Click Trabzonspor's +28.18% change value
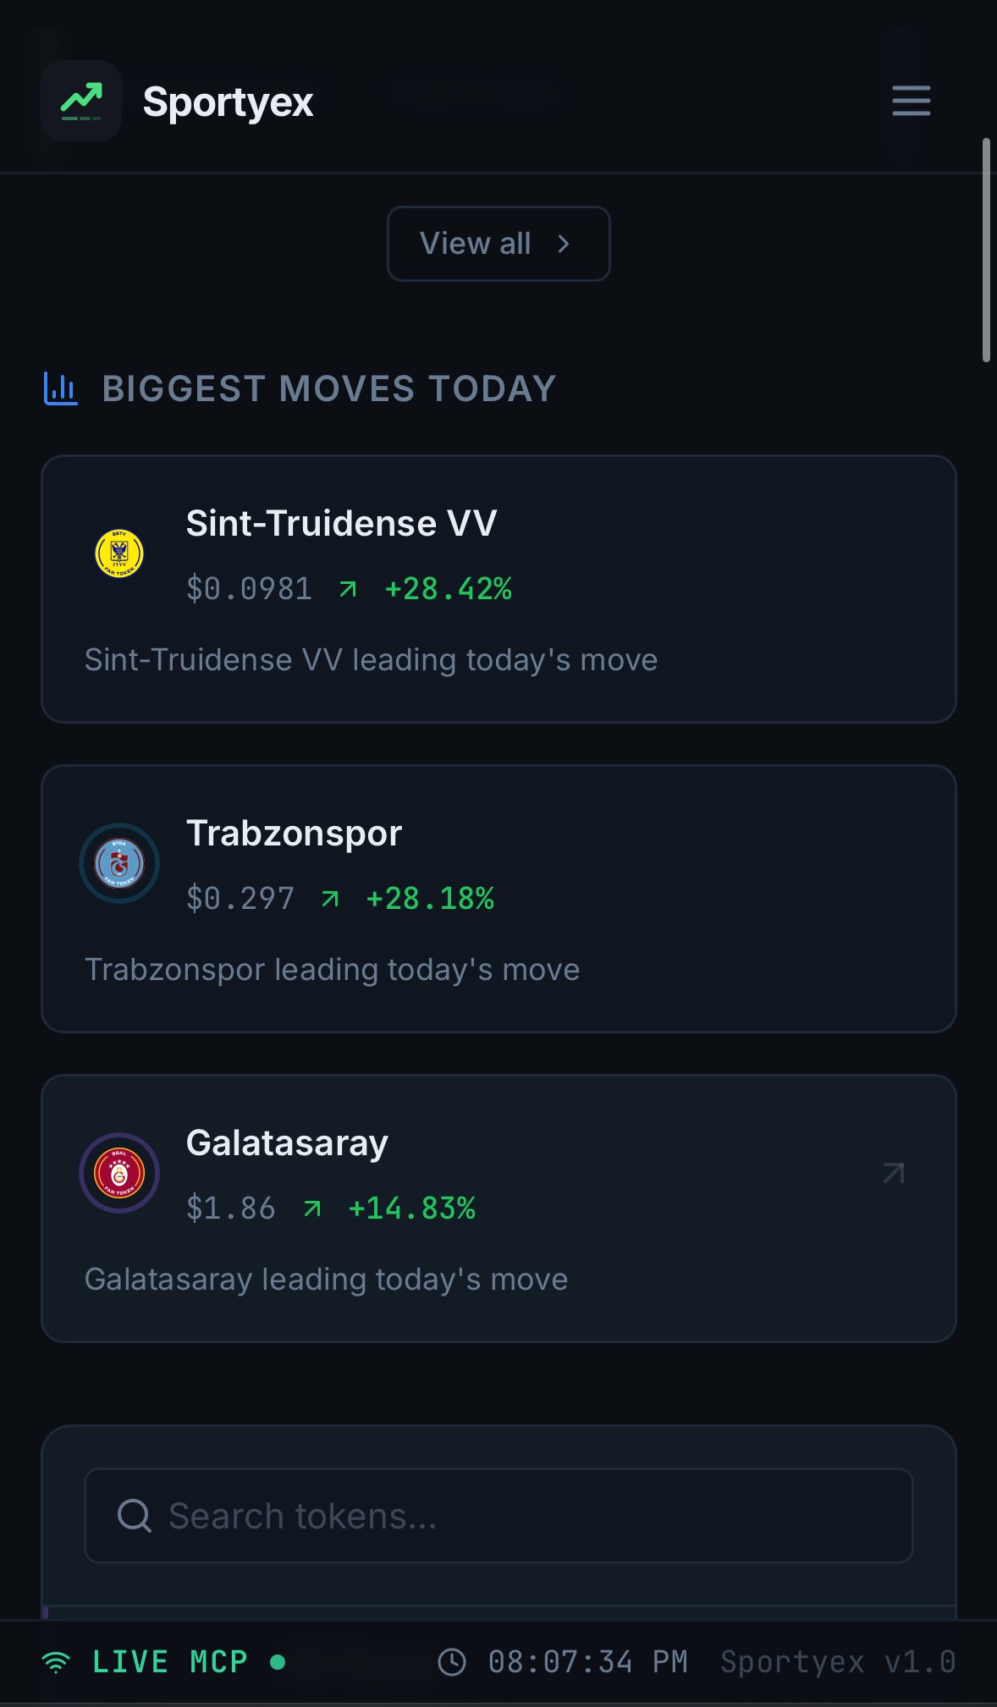The width and height of the screenshot is (997, 1707). (x=430, y=898)
